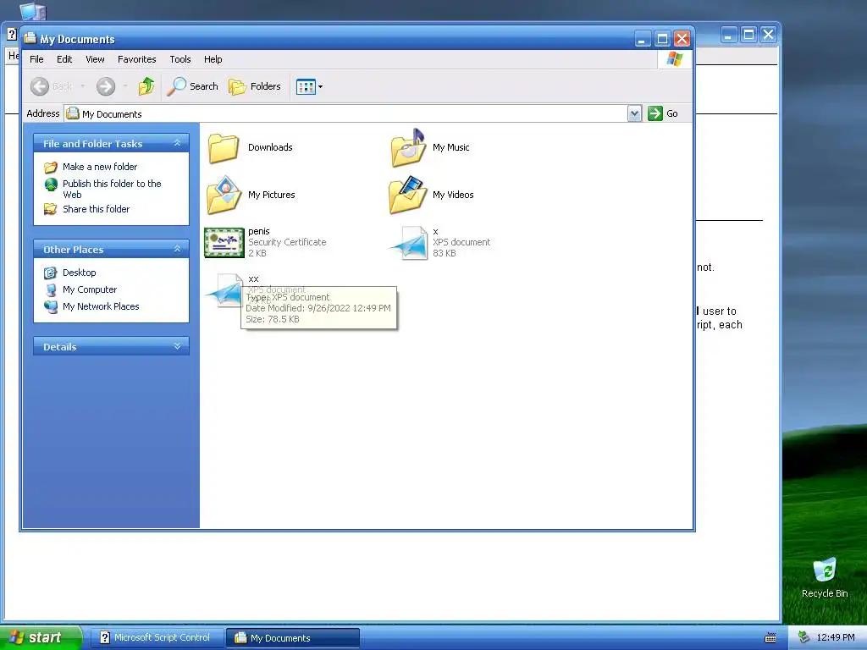This screenshot has height=650, width=867.
Task: Open the Forward history dropdown arrow
Action: (x=125, y=86)
